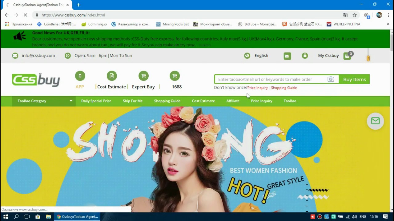Click the volume icon in system tray
This screenshot has height=221, width=394.
(354, 217)
